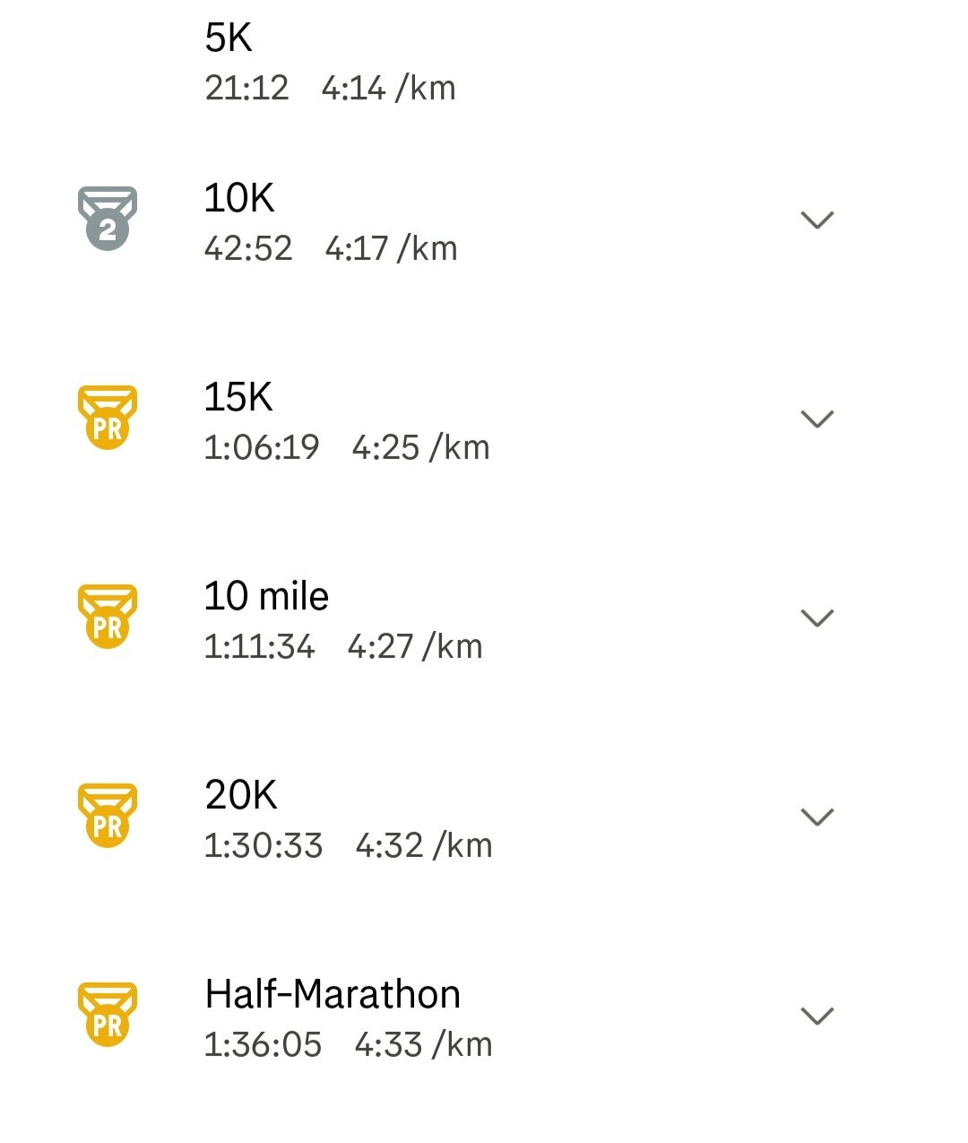
Task: Tap the Half-Marathon PR medal icon
Action: (x=108, y=1014)
